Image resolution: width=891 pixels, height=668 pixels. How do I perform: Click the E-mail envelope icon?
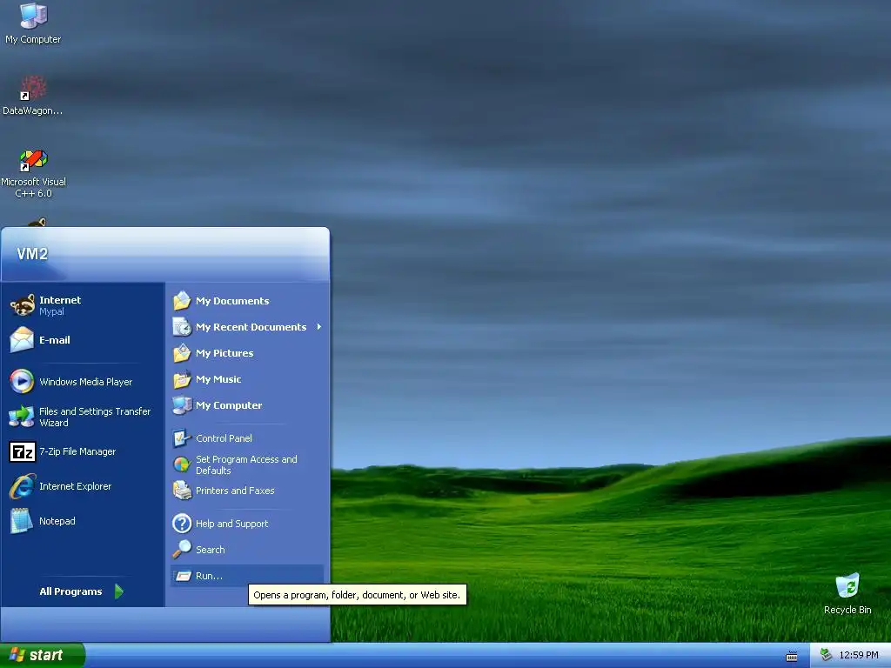(x=22, y=340)
